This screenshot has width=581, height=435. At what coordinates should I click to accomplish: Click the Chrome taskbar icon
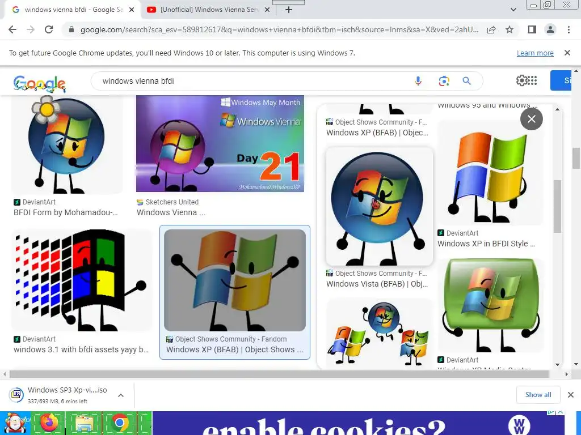click(x=119, y=423)
